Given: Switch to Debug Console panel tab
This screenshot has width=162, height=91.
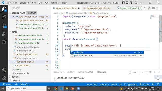Looking at the screenshot, I should click(x=86, y=72).
